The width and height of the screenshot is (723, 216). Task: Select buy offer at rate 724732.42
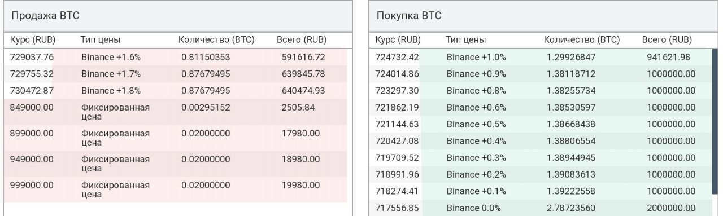coord(541,57)
